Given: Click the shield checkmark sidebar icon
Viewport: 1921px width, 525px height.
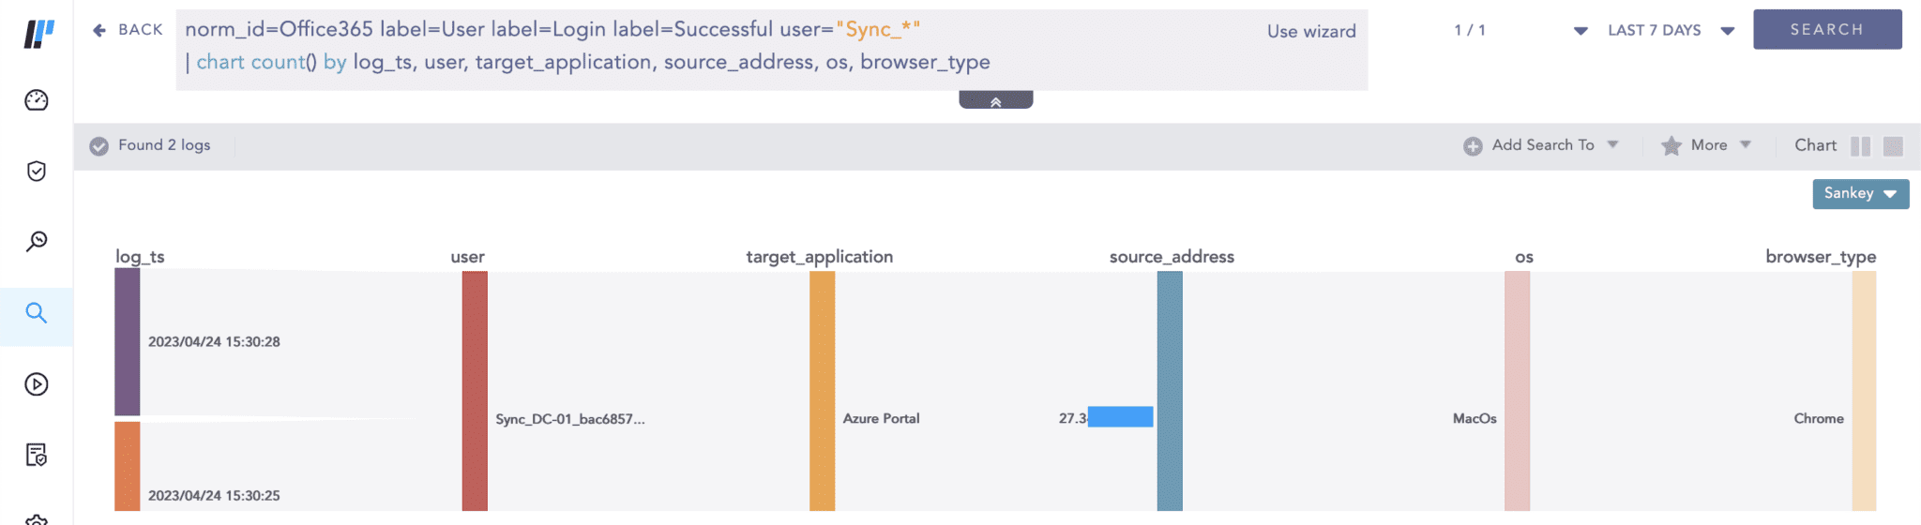Looking at the screenshot, I should coord(37,171).
